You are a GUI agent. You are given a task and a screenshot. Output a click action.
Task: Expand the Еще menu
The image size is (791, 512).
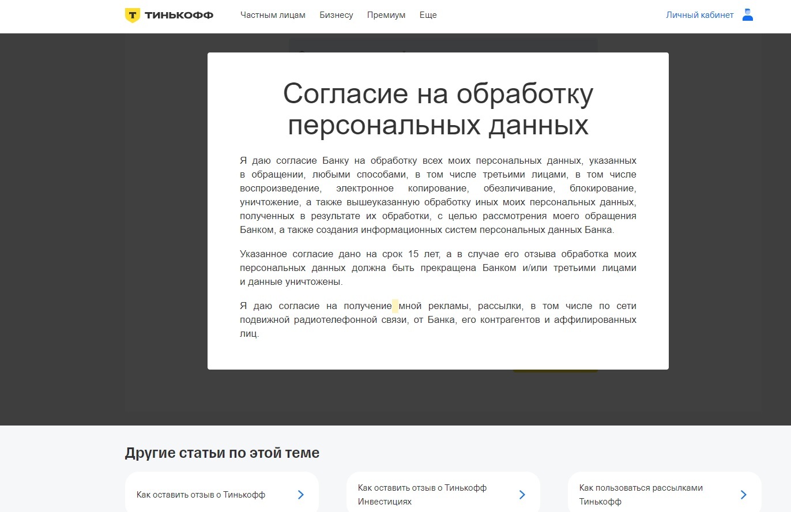coord(428,15)
